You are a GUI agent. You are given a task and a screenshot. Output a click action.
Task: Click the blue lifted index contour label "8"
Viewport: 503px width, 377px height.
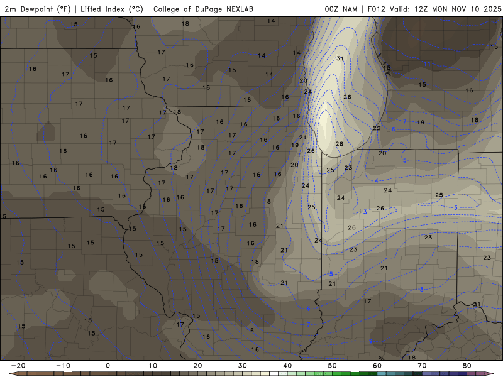coord(421,290)
